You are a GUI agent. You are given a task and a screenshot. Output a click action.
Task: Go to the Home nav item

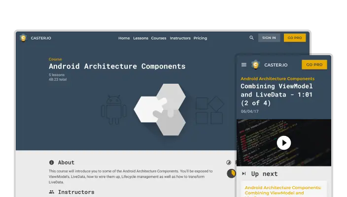click(124, 38)
